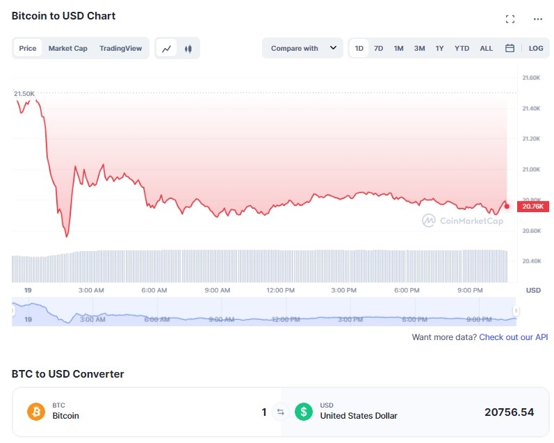
Task: Switch to TradingView tab
Action: pyautogui.click(x=120, y=49)
